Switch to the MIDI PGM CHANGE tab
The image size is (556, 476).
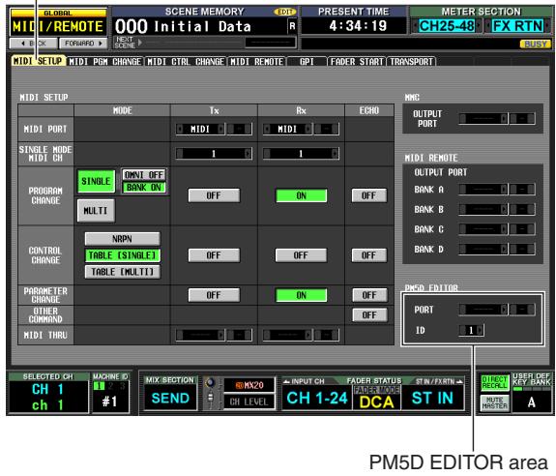(x=105, y=62)
